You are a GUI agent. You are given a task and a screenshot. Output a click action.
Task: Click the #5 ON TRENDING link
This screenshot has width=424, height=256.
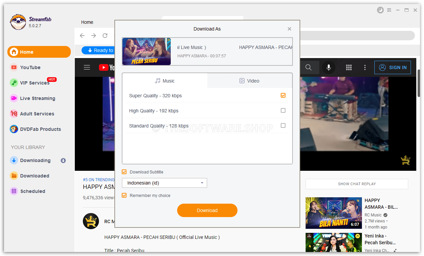pyautogui.click(x=99, y=180)
